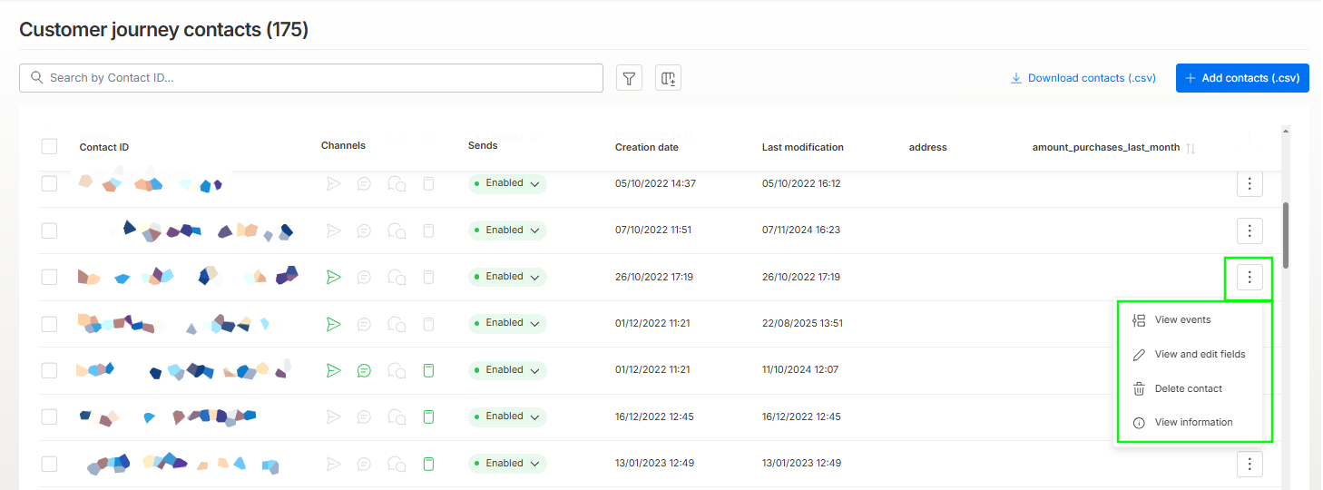1323x490 pixels.
Task: Click the sort arrows on amount_purchases_last_month column
Action: [x=1191, y=148]
